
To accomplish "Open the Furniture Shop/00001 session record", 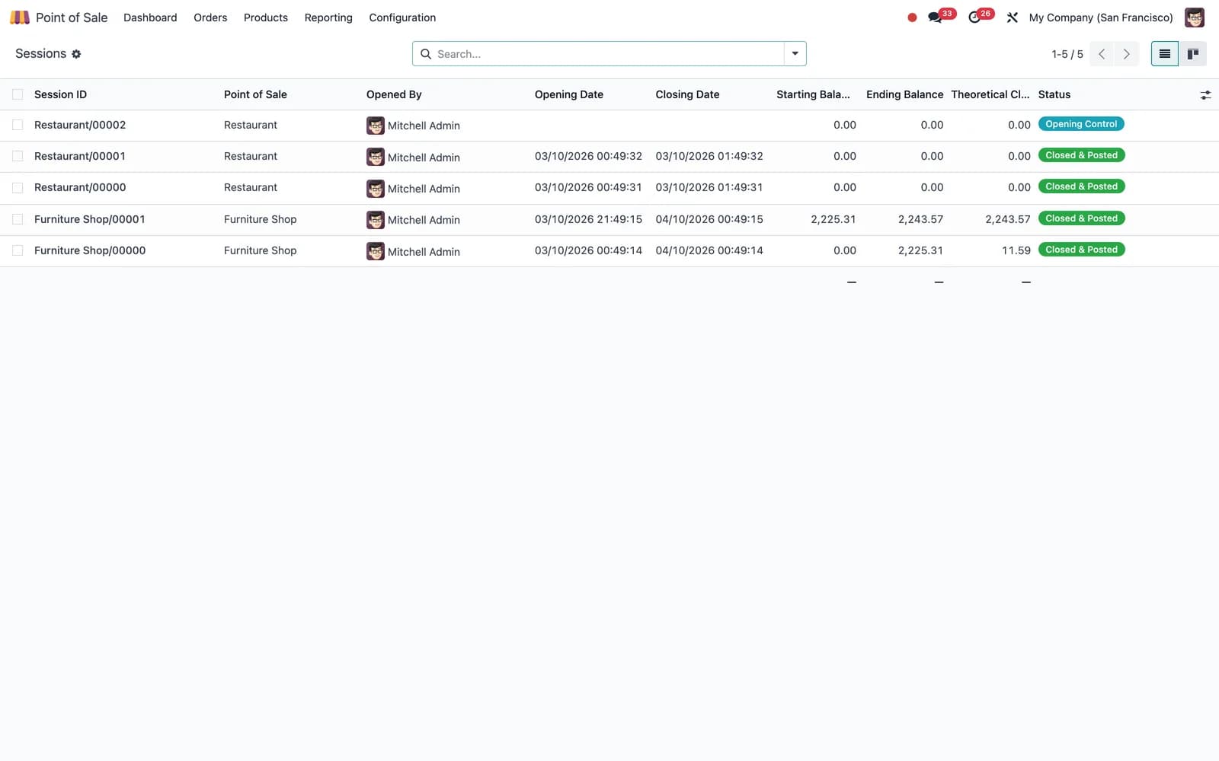I will point(90,219).
